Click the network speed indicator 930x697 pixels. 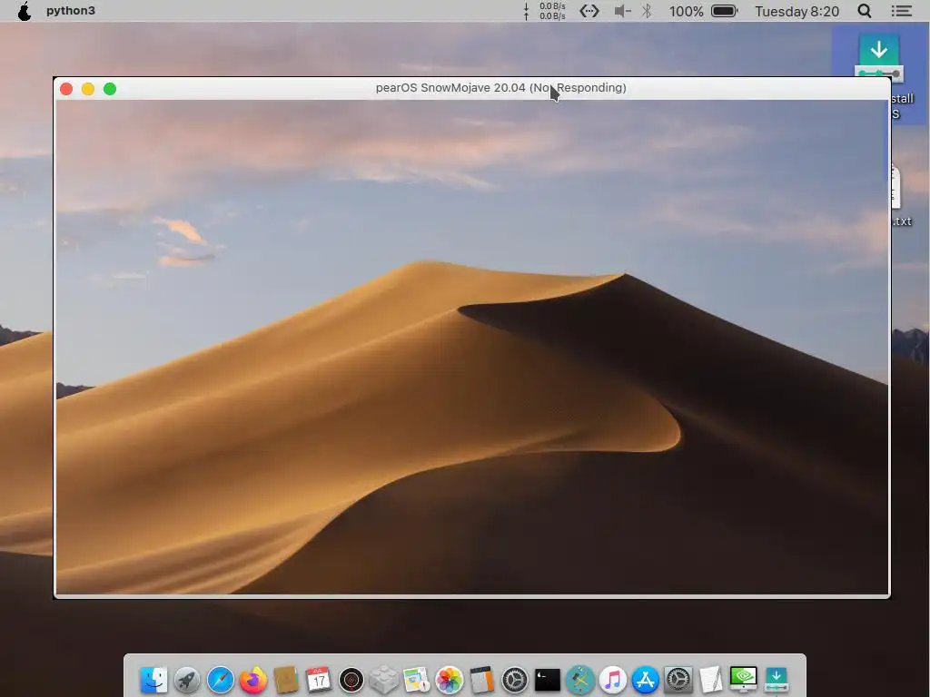tap(545, 11)
